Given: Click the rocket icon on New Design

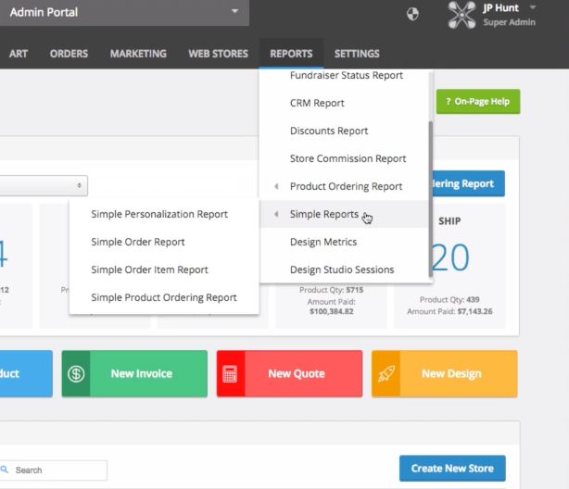Looking at the screenshot, I should tap(386, 374).
